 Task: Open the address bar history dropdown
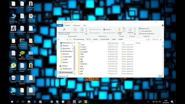tap(146, 39)
